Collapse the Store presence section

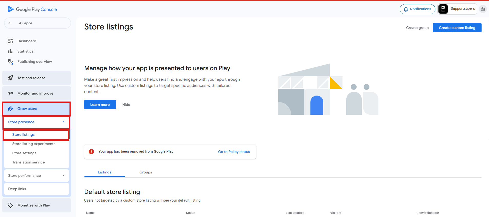click(x=63, y=122)
